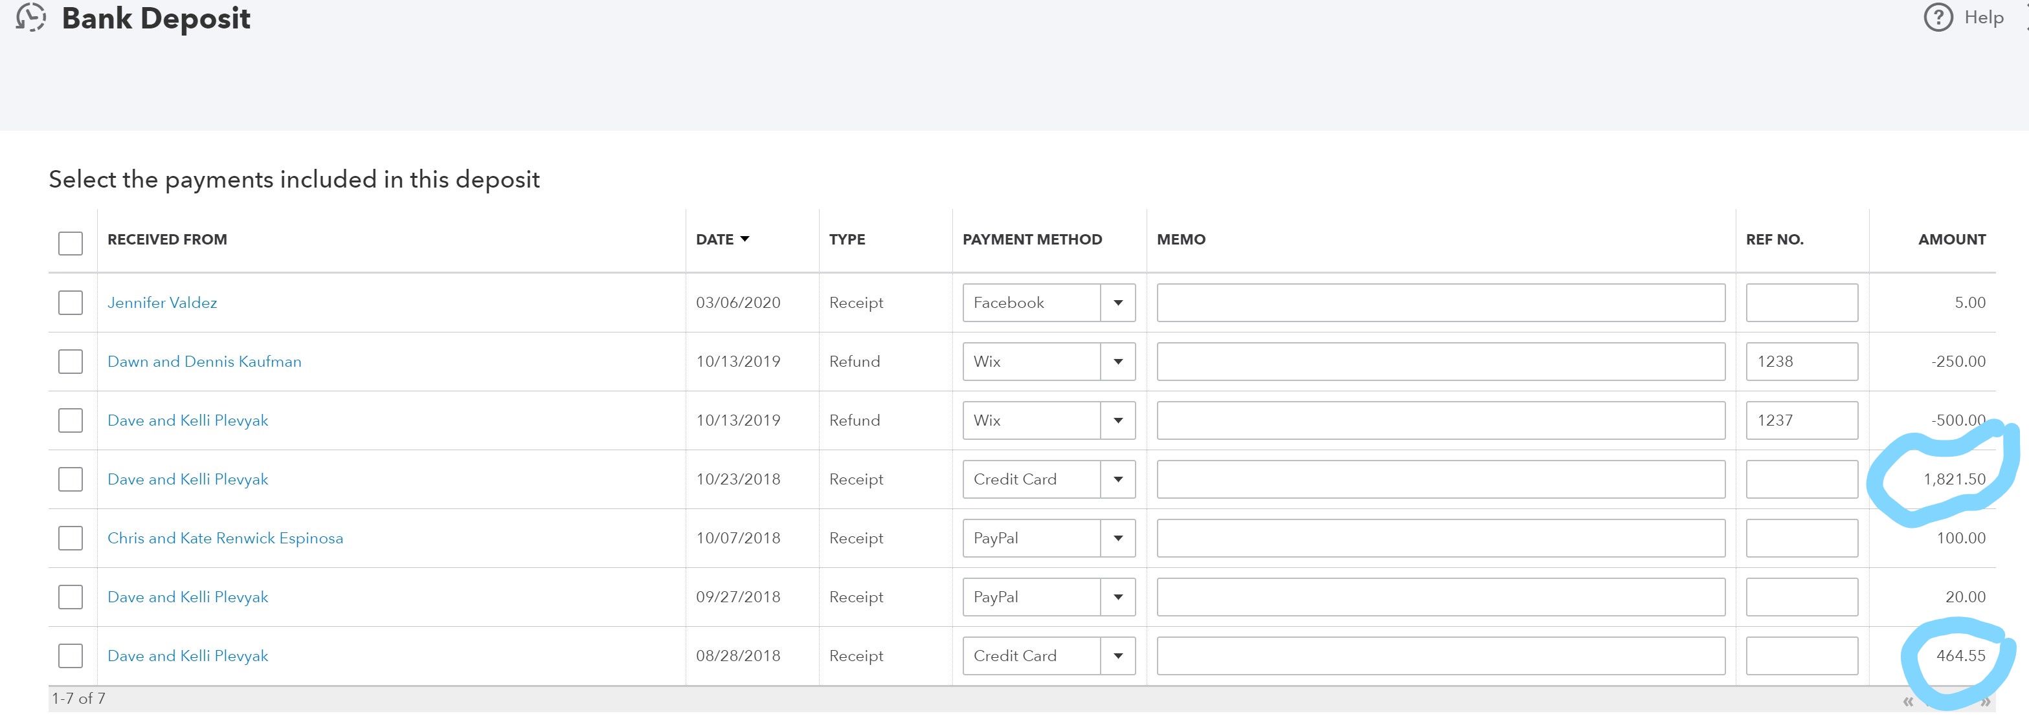Select the checkbox for Chris and Kate Renwick Espinosa
2029x718 pixels.
click(x=71, y=537)
